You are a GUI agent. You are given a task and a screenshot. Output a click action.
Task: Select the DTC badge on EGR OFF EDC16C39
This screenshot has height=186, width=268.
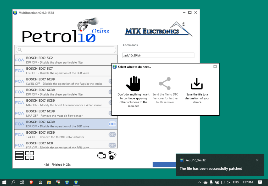point(112,124)
